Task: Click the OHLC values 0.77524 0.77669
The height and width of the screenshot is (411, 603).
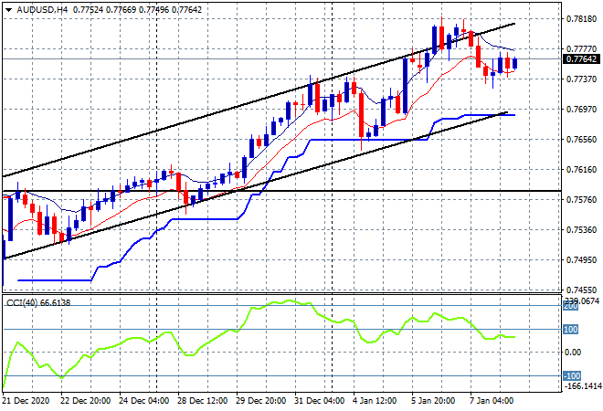Action: tap(104, 10)
